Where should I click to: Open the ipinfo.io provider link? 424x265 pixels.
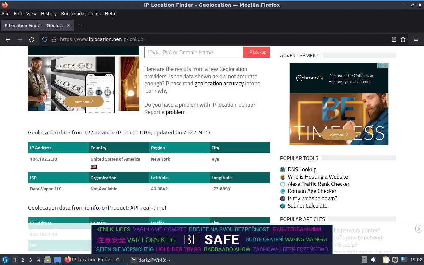(95, 208)
